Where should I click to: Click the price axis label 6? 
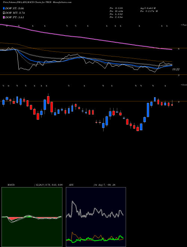coord(179,49)
